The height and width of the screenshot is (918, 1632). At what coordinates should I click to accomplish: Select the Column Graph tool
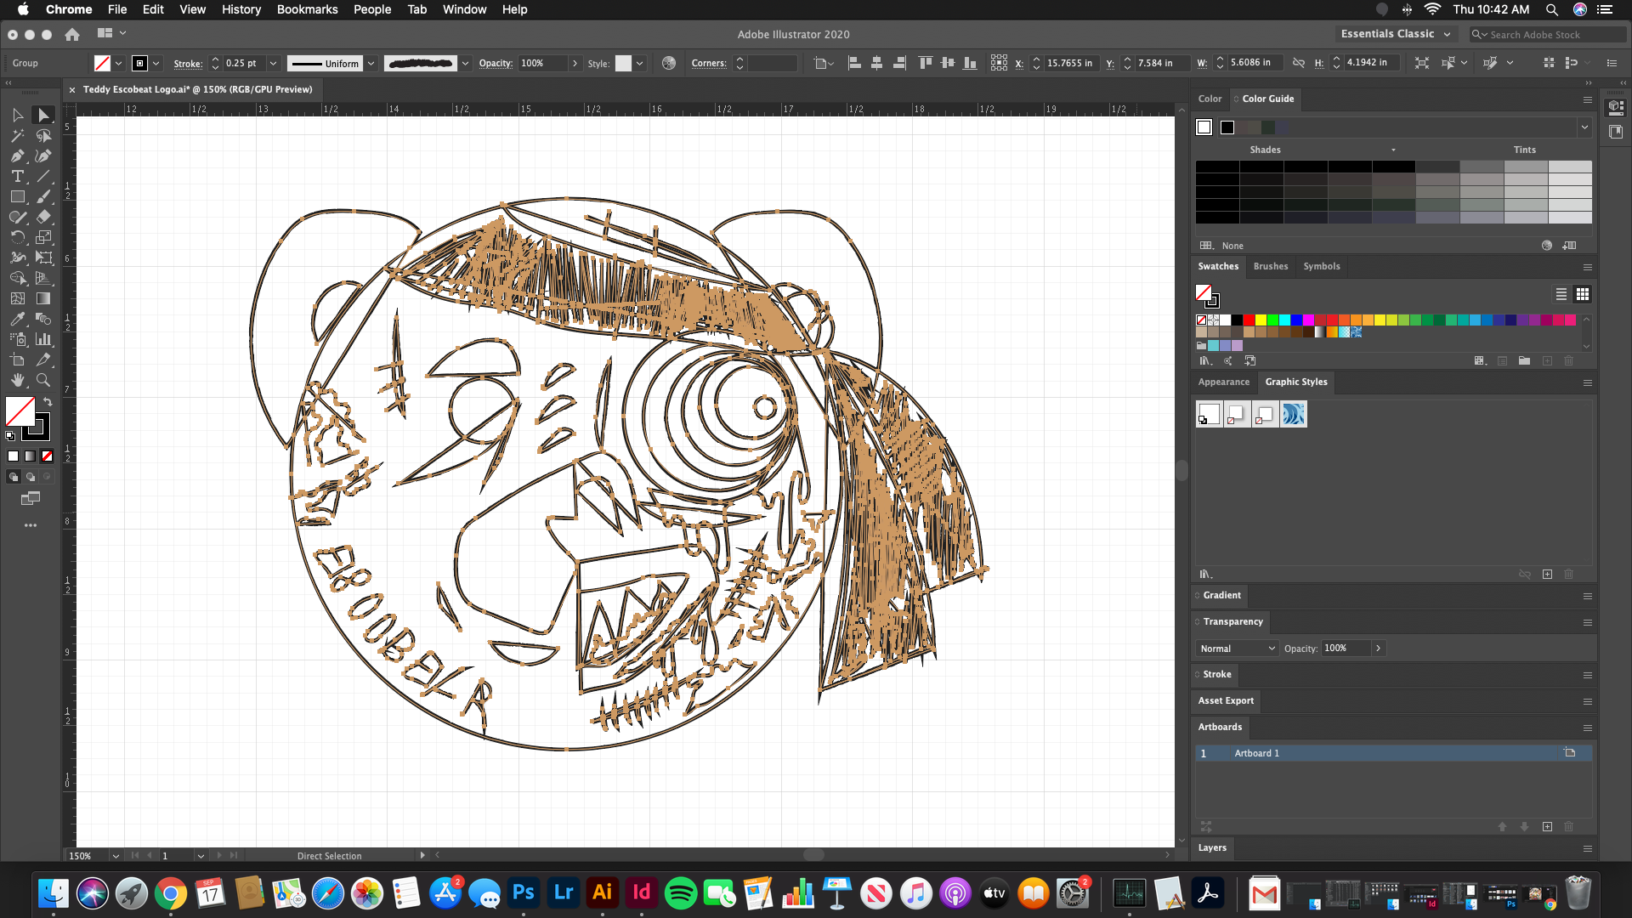pyautogui.click(x=43, y=339)
